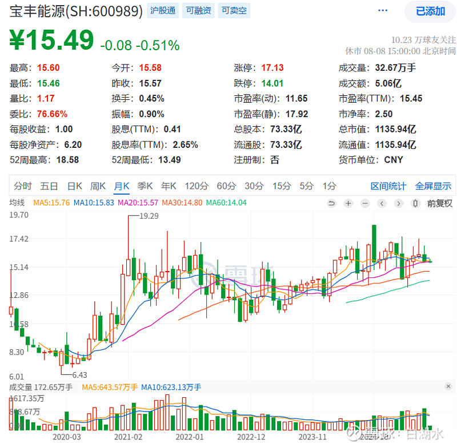457x448 pixels.
Task: Toggle the candlestick display icon
Action: point(415,203)
